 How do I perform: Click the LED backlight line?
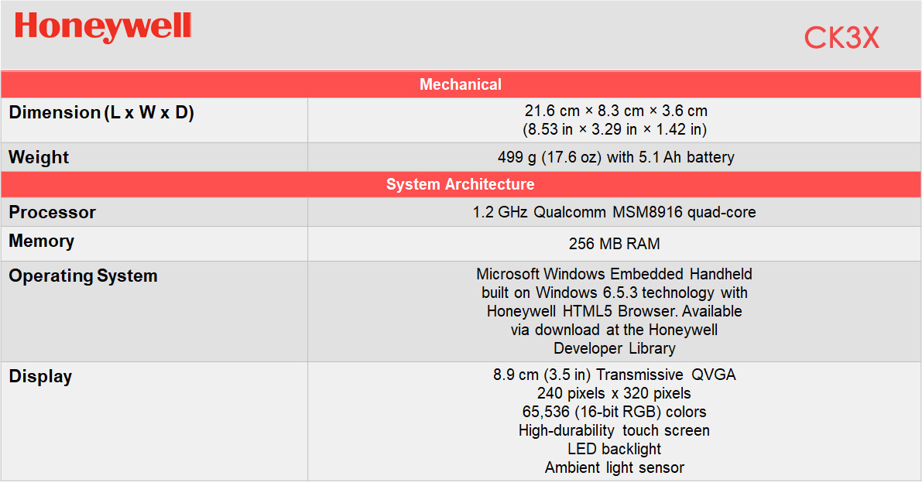(x=615, y=449)
